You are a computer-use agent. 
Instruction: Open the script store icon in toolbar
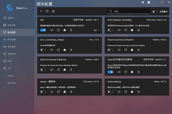[53, 11]
